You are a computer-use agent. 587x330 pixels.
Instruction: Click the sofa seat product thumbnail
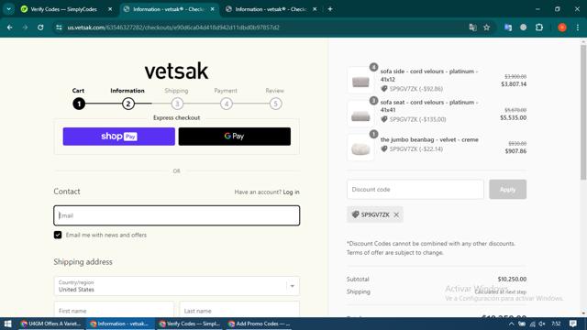tap(360, 114)
